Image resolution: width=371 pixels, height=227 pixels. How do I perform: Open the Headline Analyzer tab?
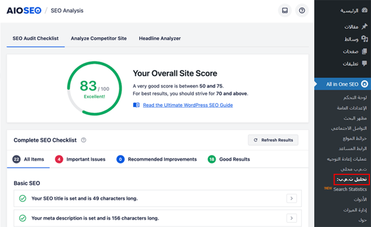tap(160, 39)
